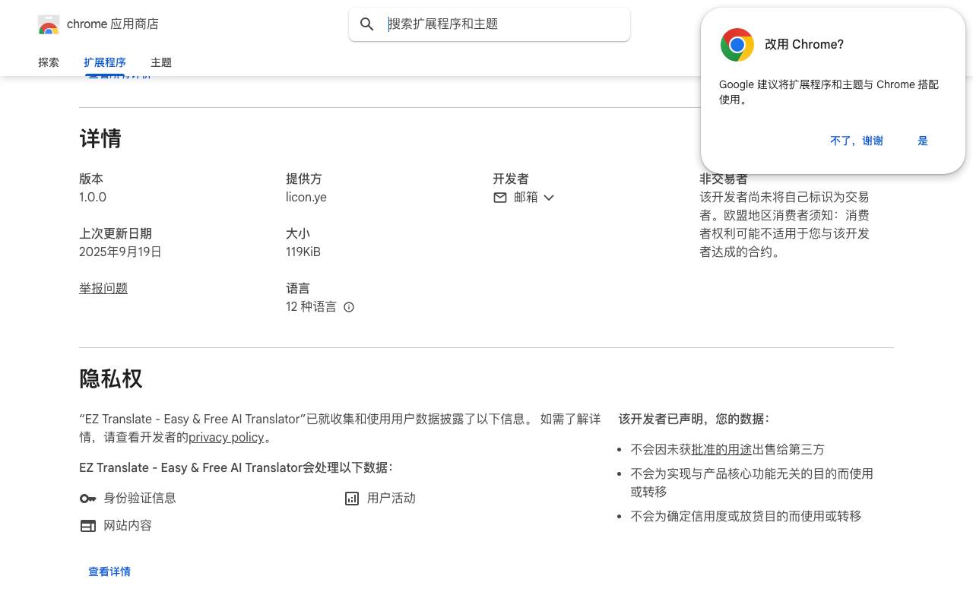The width and height of the screenshot is (973, 608).
Task: Switch to the 扩展程序 tab
Action: click(105, 62)
